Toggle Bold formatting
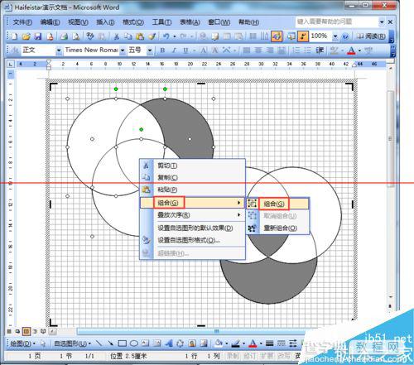Screen dimensions: 414x365 click(162, 50)
